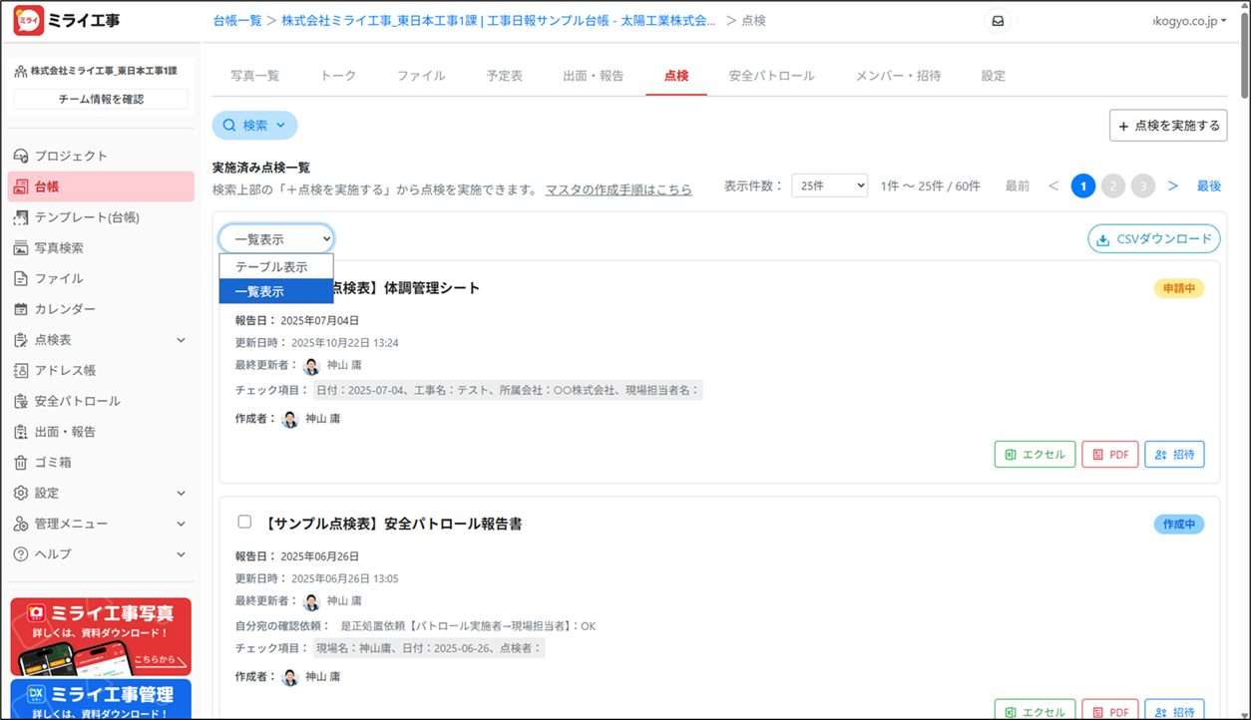This screenshot has width=1251, height=720.
Task: Switch to the 写真一覧 tab
Action: pos(254,76)
